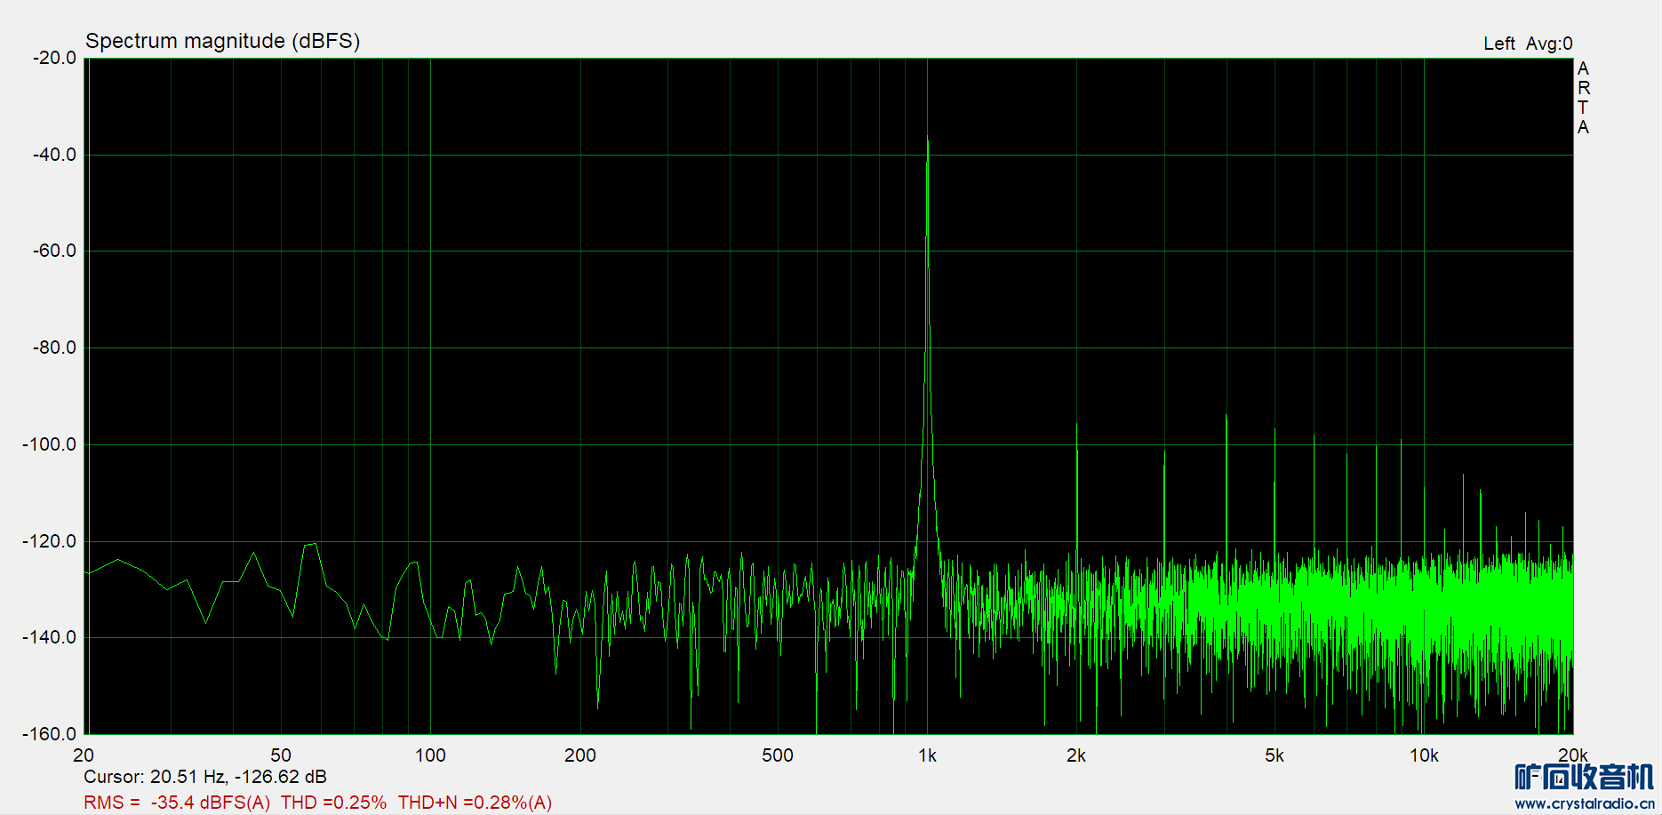Click the yellow cursor line at 20 Hz

[x=88, y=396]
